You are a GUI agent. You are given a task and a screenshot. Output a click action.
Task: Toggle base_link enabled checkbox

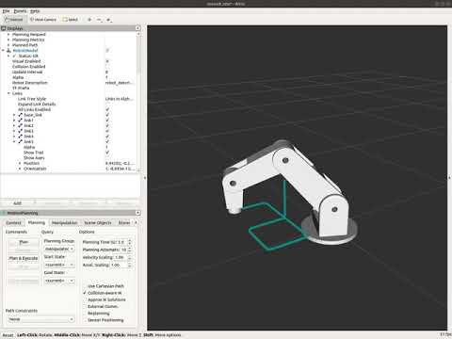tap(107, 115)
